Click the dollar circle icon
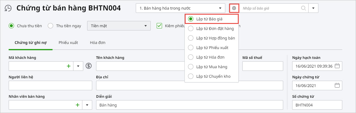Image resolution: width=356 pixels, height=113 pixels. pos(89,66)
